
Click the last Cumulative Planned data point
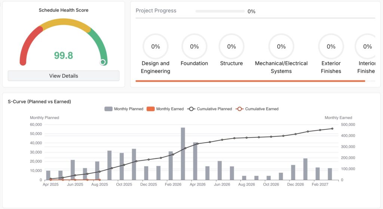[332, 129]
